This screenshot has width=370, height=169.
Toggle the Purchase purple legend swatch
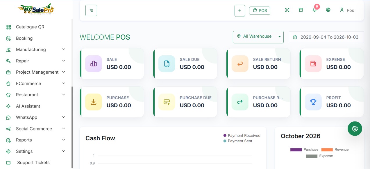[296, 150]
